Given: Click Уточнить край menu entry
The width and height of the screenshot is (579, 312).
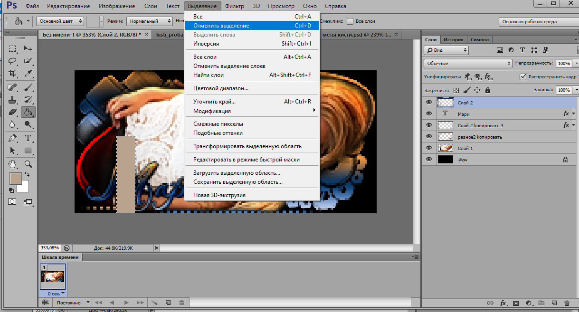Looking at the screenshot, I should (253, 102).
